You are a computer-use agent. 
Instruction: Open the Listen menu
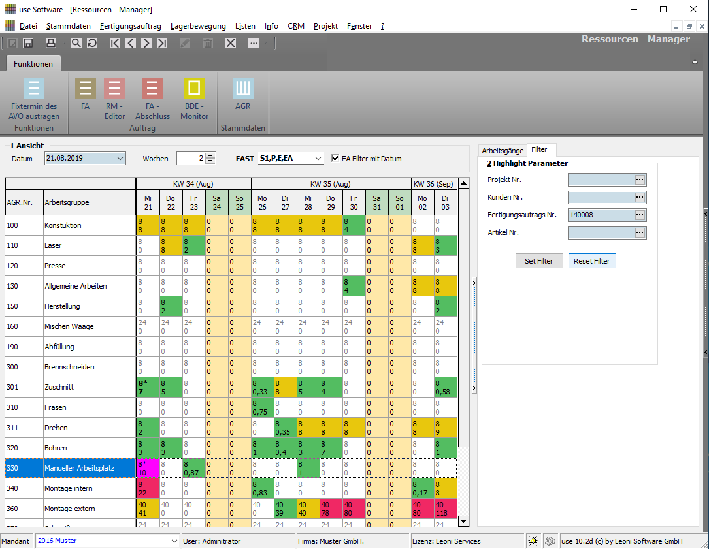245,26
